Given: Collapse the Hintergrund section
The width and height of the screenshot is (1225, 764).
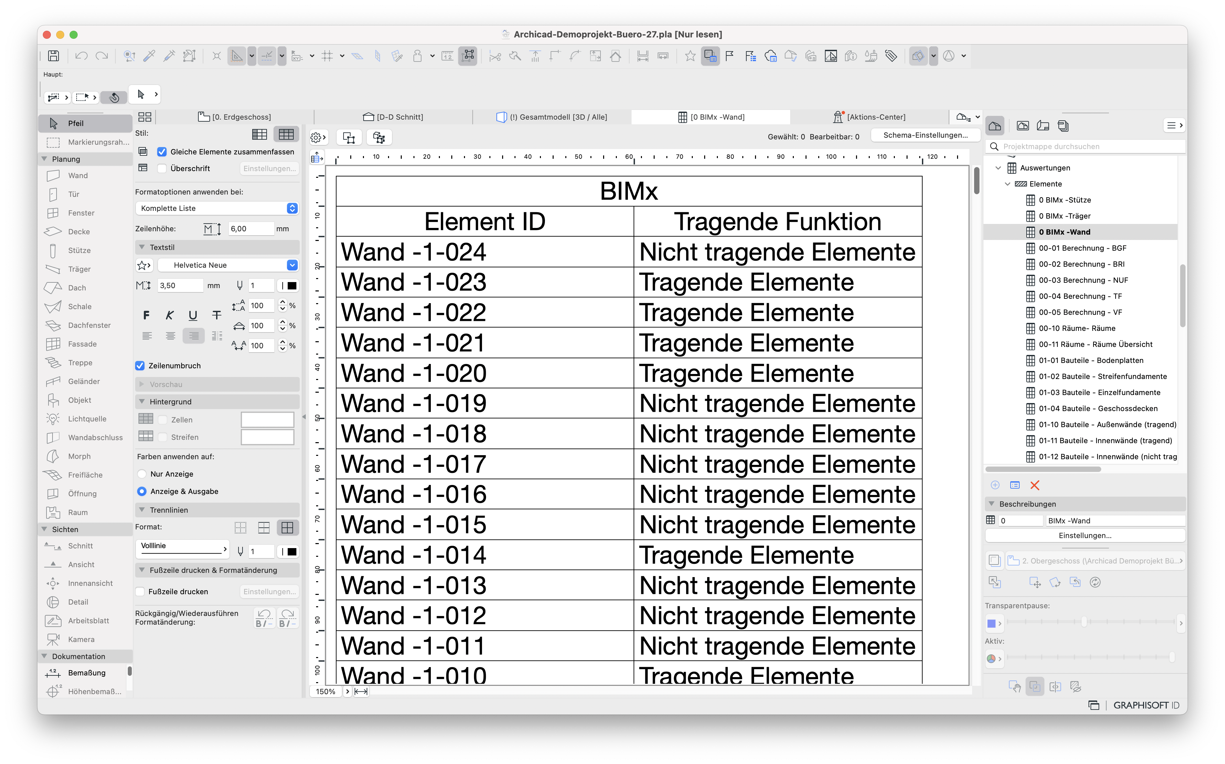Looking at the screenshot, I should 142,402.
